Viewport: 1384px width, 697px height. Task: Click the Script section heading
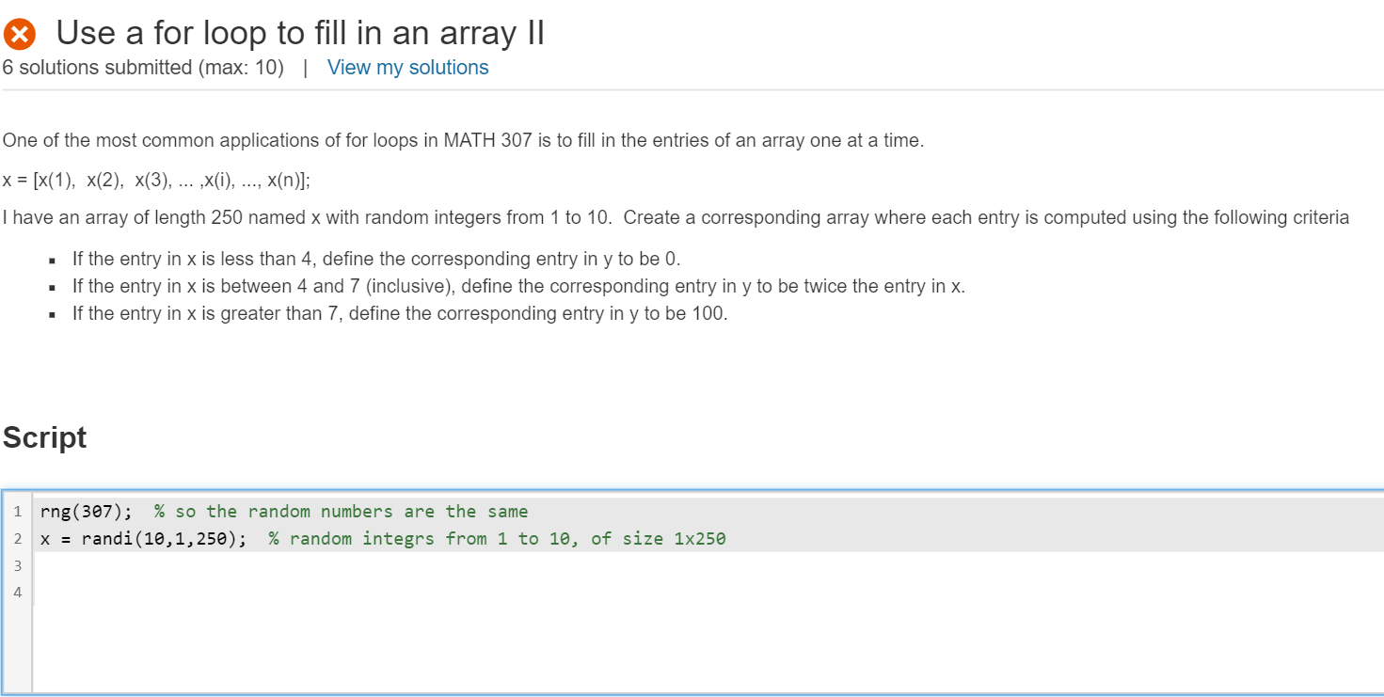pos(44,436)
